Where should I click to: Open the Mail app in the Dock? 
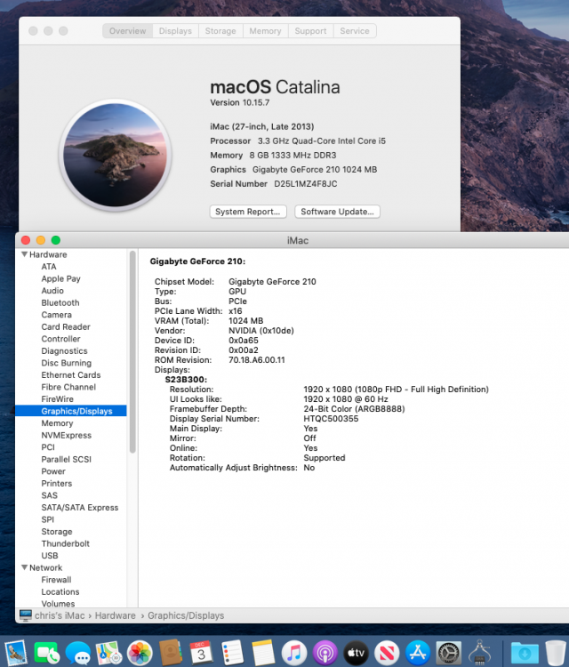(16, 653)
